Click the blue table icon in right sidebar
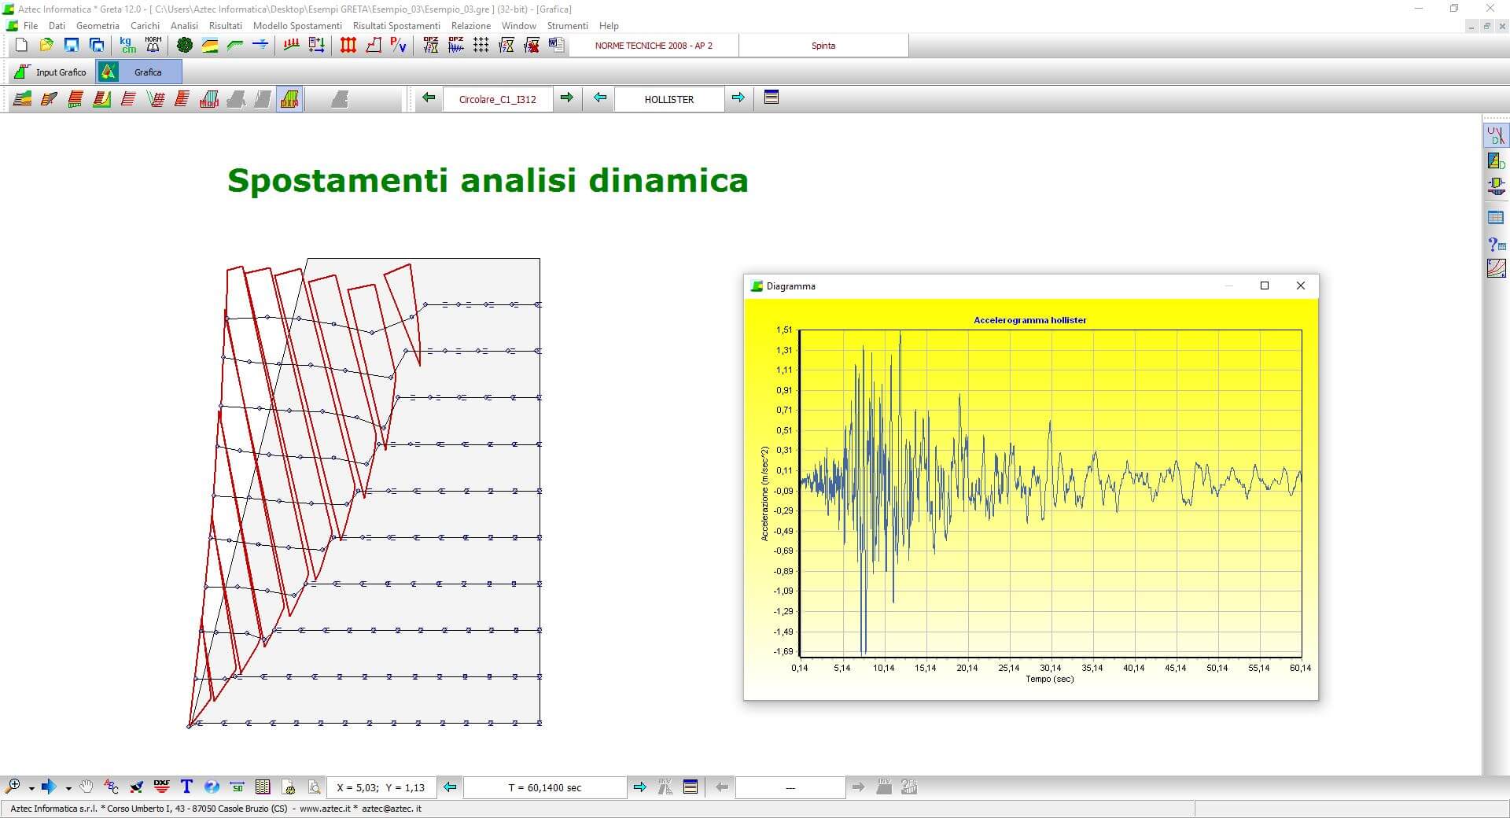Image resolution: width=1510 pixels, height=818 pixels. [x=1496, y=218]
